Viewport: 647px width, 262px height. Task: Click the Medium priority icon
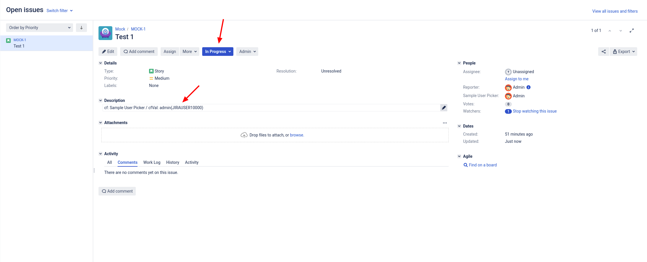151,78
